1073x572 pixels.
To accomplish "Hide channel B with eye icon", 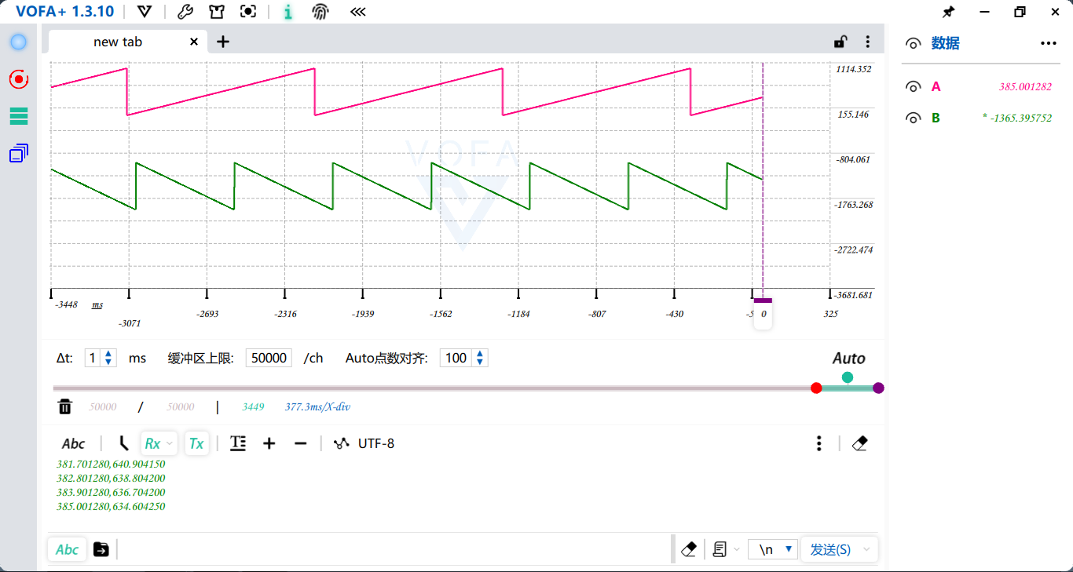I will (913, 118).
